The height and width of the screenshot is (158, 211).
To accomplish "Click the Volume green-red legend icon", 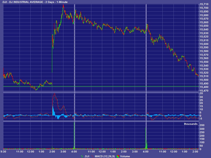I will click(x=118, y=156).
